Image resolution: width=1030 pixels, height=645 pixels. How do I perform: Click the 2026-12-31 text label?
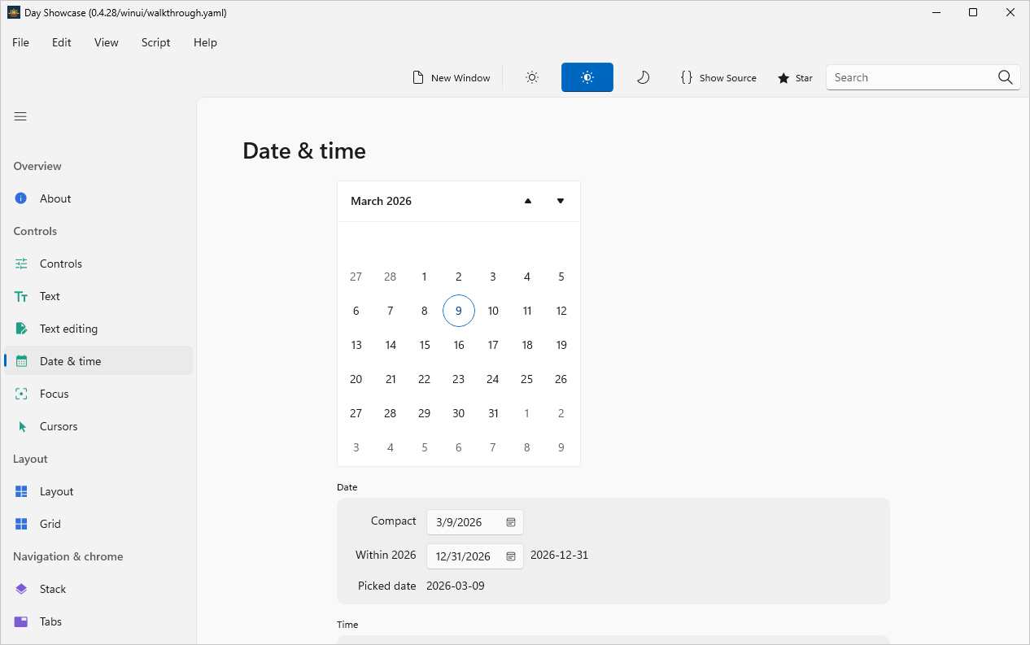click(560, 556)
